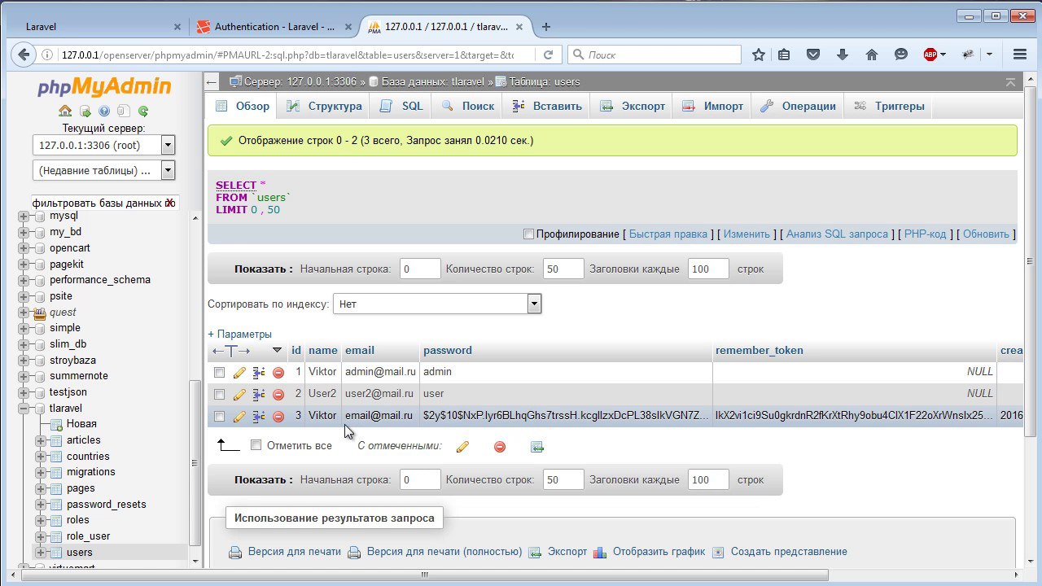Click the browser back arrow button
This screenshot has width=1042, height=586.
(24, 55)
